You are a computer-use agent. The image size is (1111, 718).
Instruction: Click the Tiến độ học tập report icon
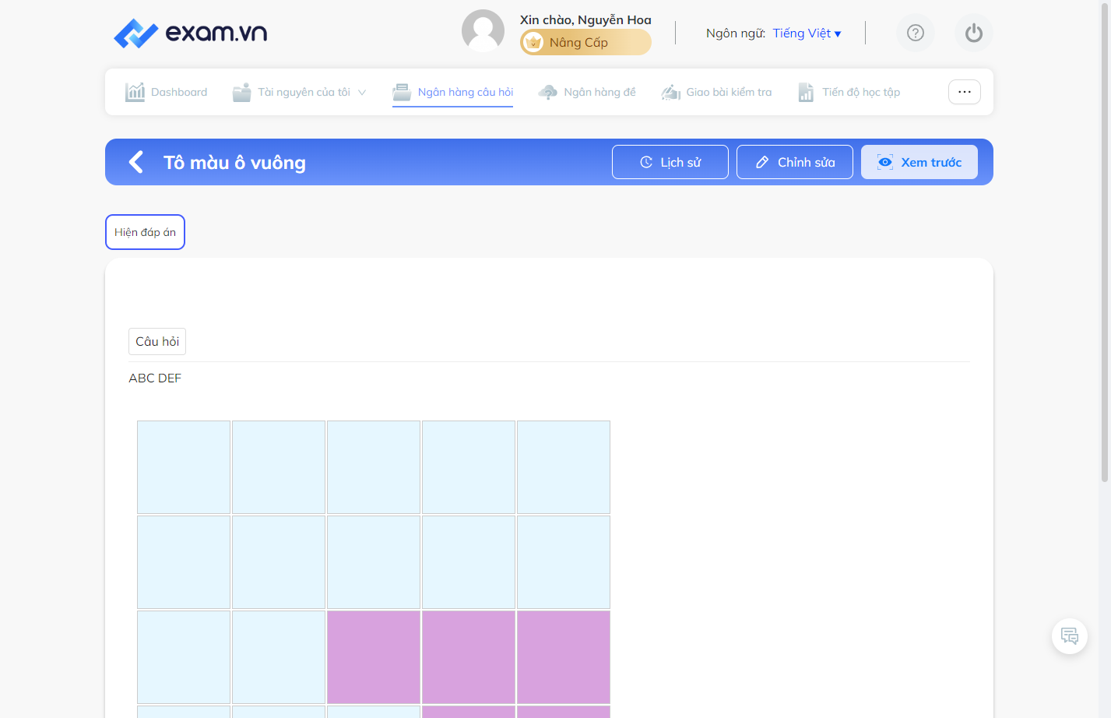(x=806, y=92)
